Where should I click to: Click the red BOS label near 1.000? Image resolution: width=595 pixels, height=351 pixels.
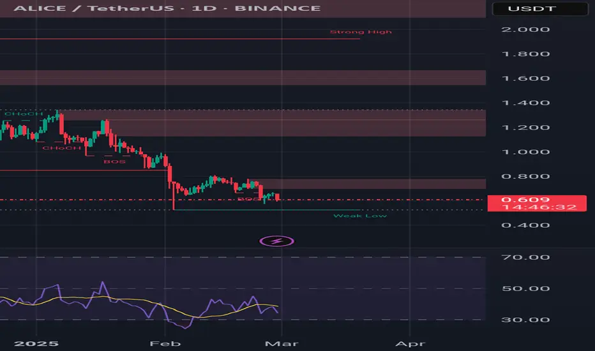tap(115, 161)
